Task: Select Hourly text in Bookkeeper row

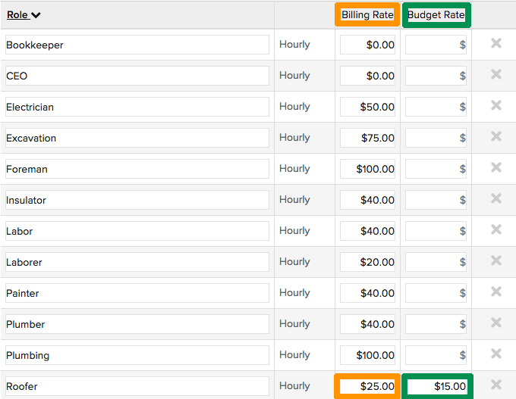Action: (294, 45)
